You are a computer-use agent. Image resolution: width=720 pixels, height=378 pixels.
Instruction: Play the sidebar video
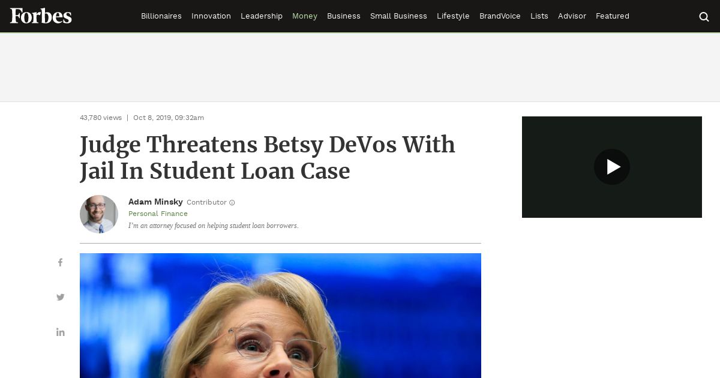(x=612, y=167)
